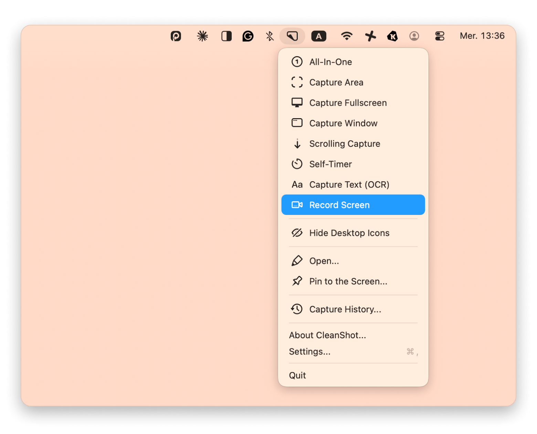Toggle Hide Desktop Icons
Screen dimensions: 537x434
tap(353, 233)
